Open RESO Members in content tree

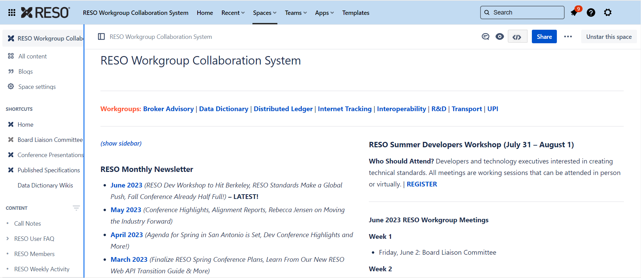pyautogui.click(x=34, y=254)
